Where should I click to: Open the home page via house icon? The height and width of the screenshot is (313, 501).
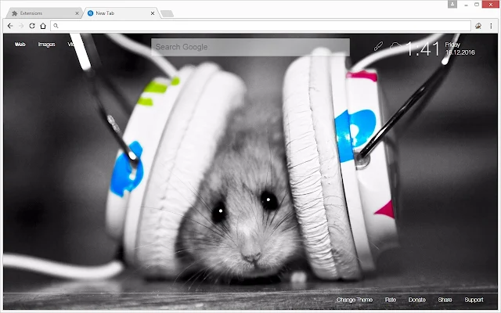43,26
